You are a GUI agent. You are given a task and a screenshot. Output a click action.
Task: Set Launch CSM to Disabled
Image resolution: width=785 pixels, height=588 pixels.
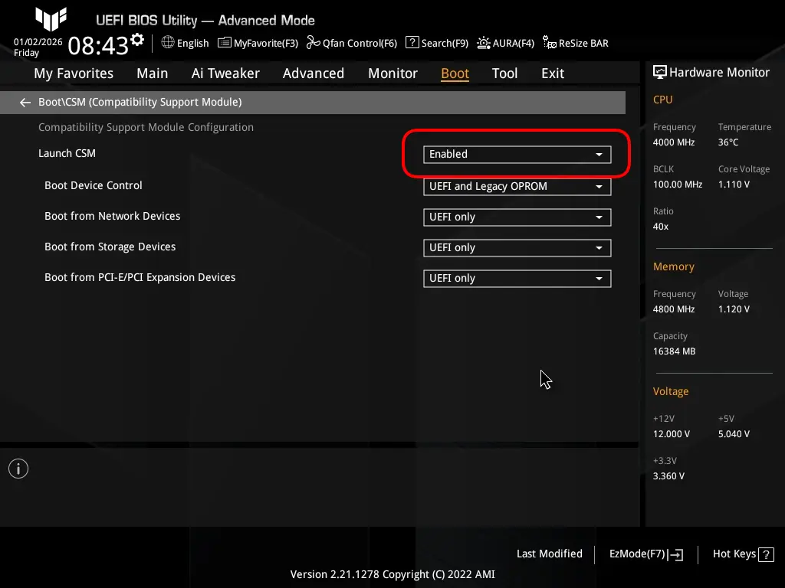click(x=517, y=154)
